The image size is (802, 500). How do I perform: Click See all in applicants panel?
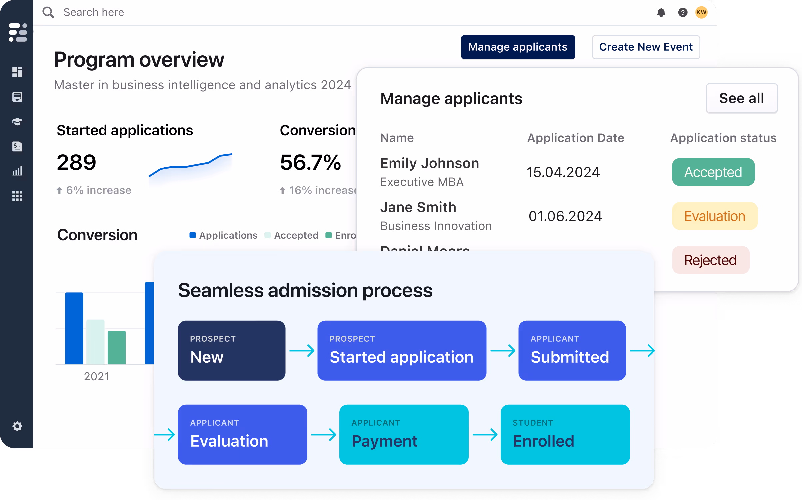[x=741, y=98]
